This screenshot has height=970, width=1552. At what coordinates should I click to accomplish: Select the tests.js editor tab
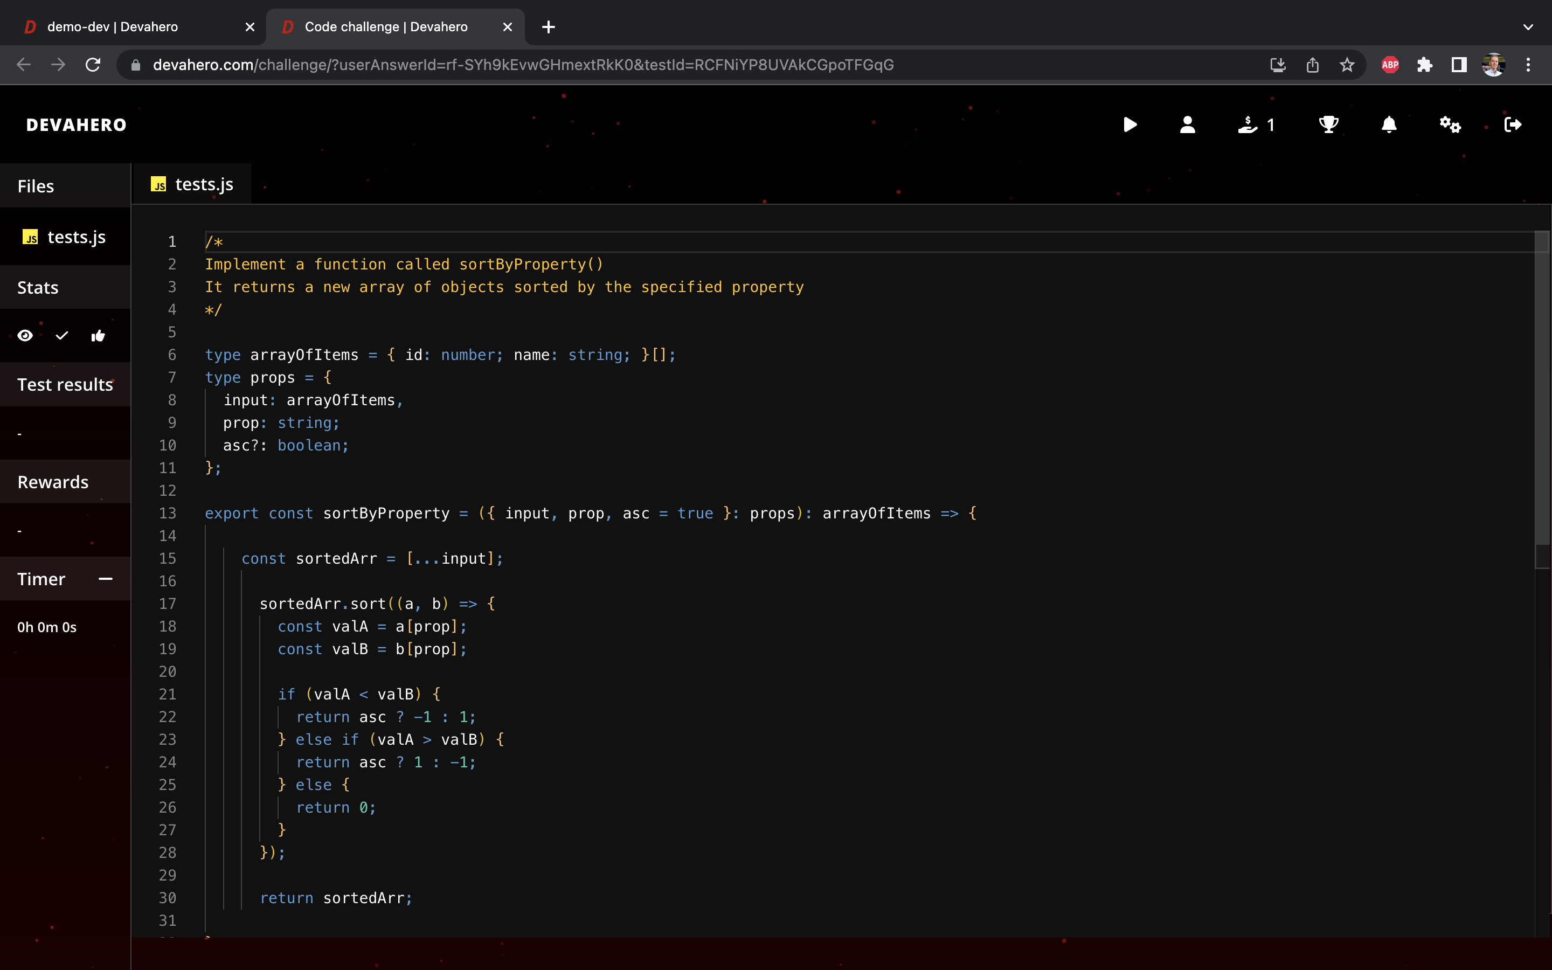pos(192,185)
